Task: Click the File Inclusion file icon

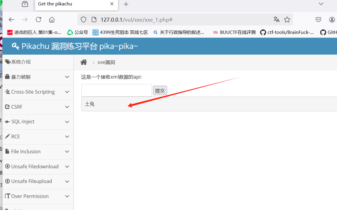Action: click(7, 151)
